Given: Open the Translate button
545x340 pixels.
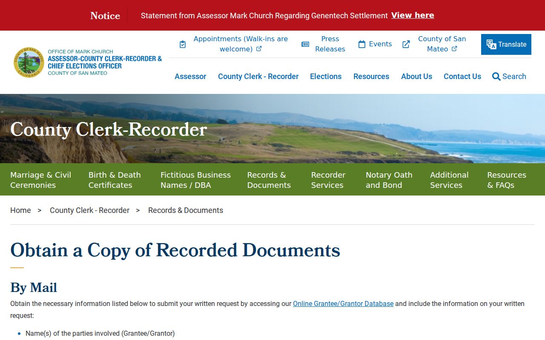Looking at the screenshot, I should pos(506,44).
